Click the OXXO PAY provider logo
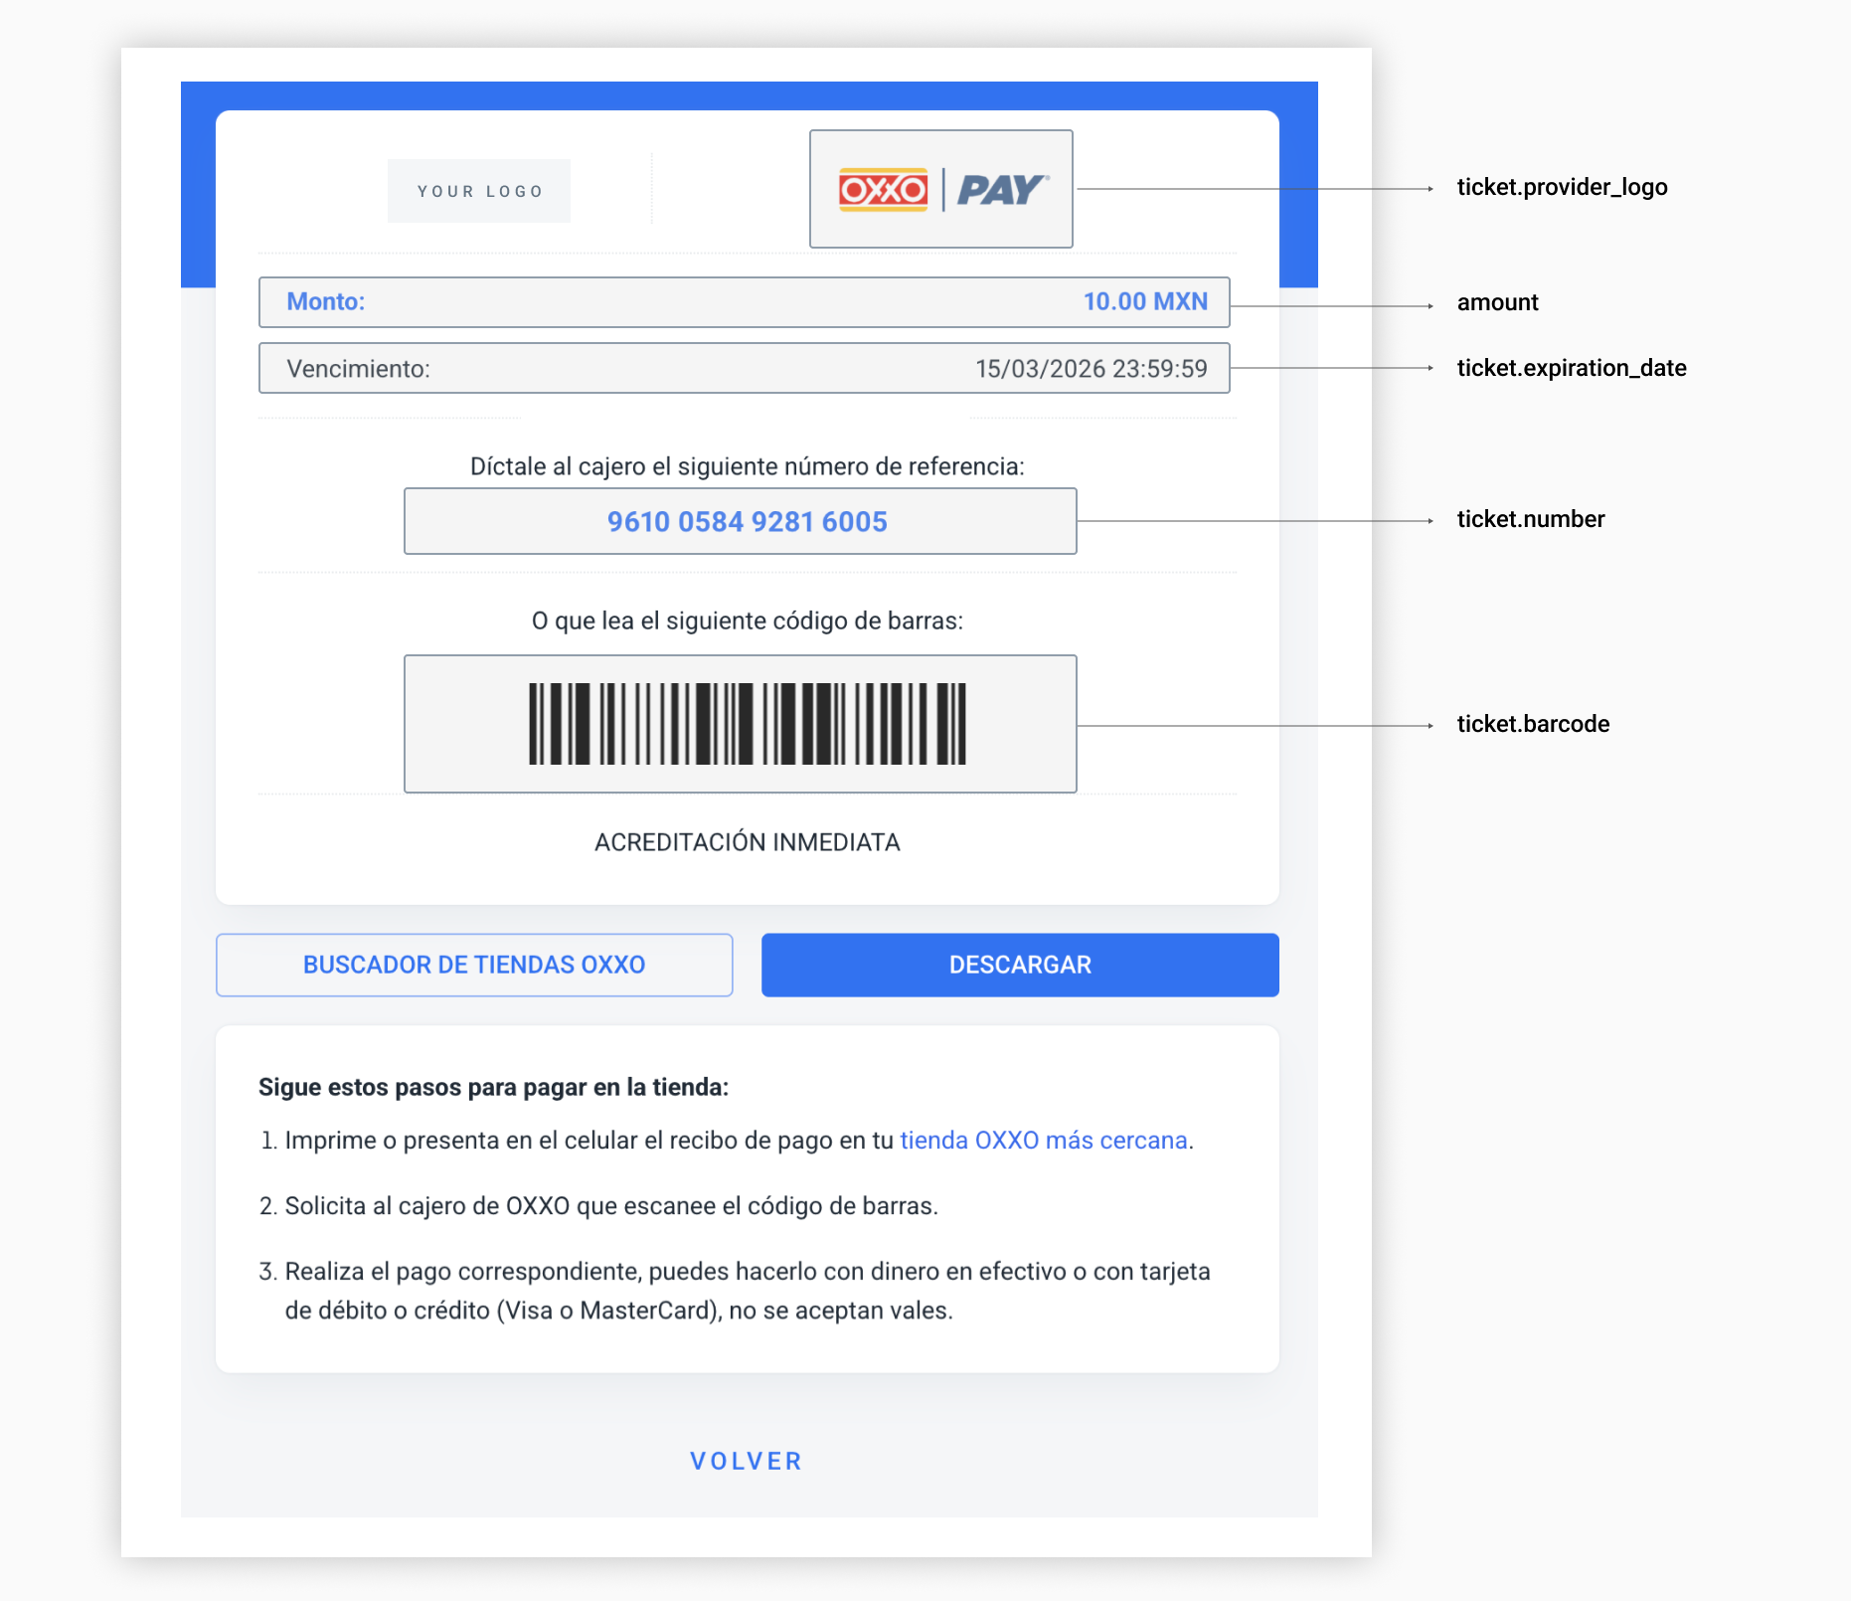Screen dimensions: 1851x1601 coord(940,188)
